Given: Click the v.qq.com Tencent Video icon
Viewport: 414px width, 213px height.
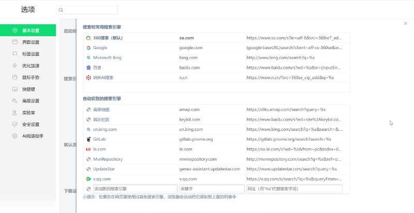Looking at the screenshot, I should coord(88,179).
